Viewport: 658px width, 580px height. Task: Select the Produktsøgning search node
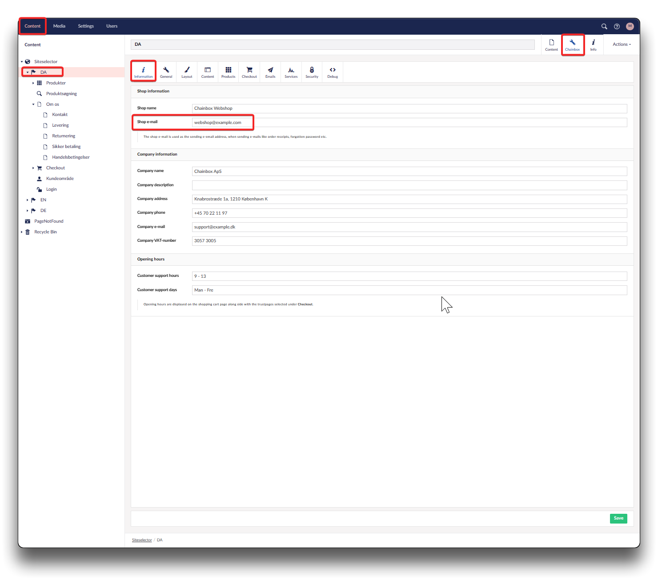[61, 94]
